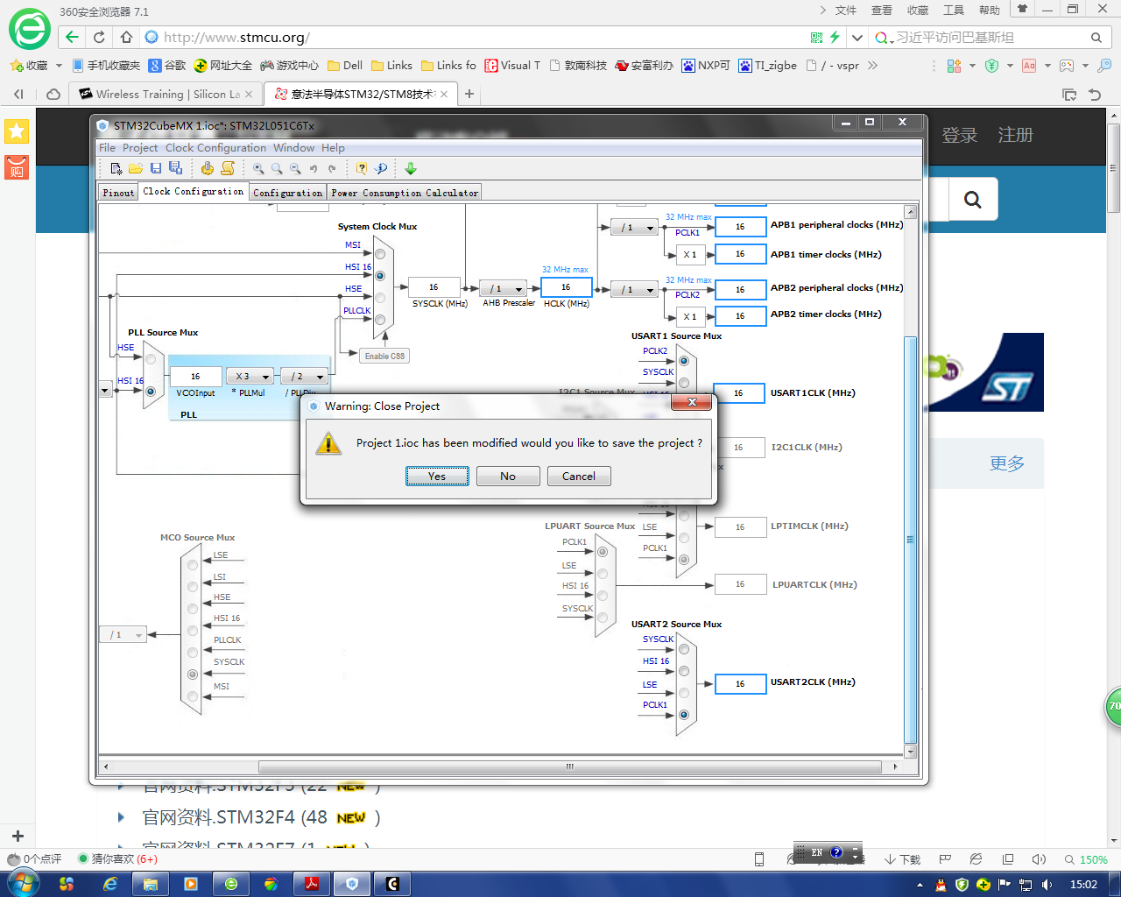Image resolution: width=1121 pixels, height=897 pixels.
Task: Go to the browser home page icon
Action: (126, 37)
